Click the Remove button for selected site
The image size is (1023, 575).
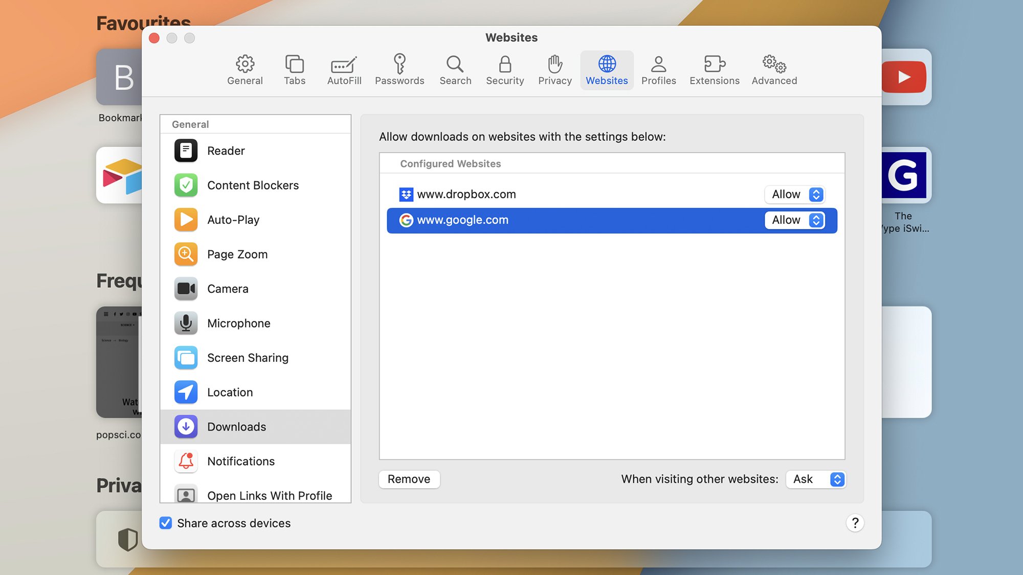coord(409,479)
